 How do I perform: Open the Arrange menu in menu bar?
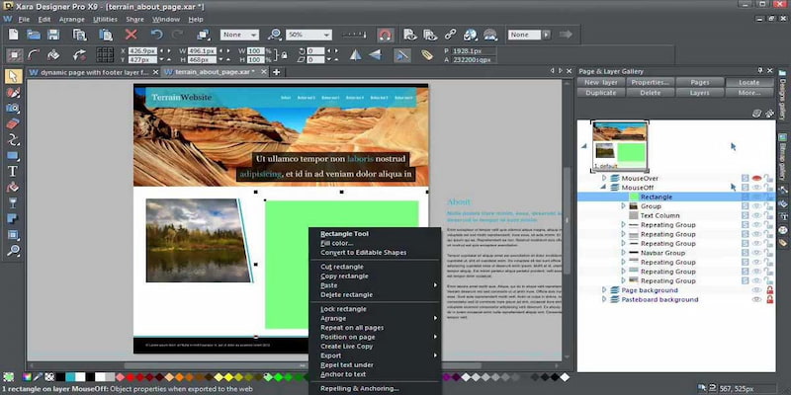[x=72, y=19]
